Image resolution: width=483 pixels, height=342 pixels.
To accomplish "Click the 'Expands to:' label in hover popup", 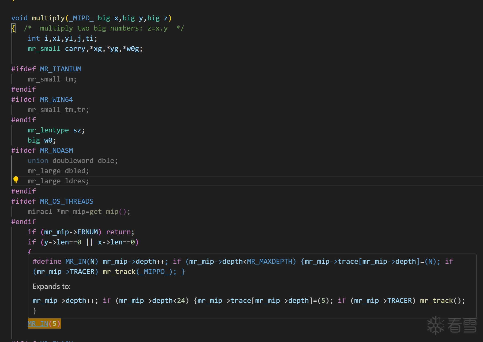I will click(52, 287).
